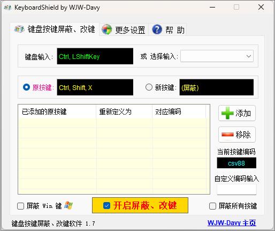Click the green plus icon on 添加 button
275x231 pixels.
point(227,113)
